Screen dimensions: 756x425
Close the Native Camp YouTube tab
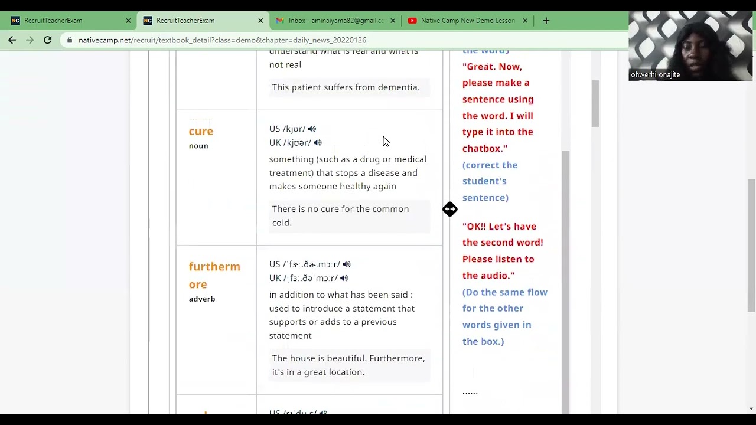click(x=525, y=21)
